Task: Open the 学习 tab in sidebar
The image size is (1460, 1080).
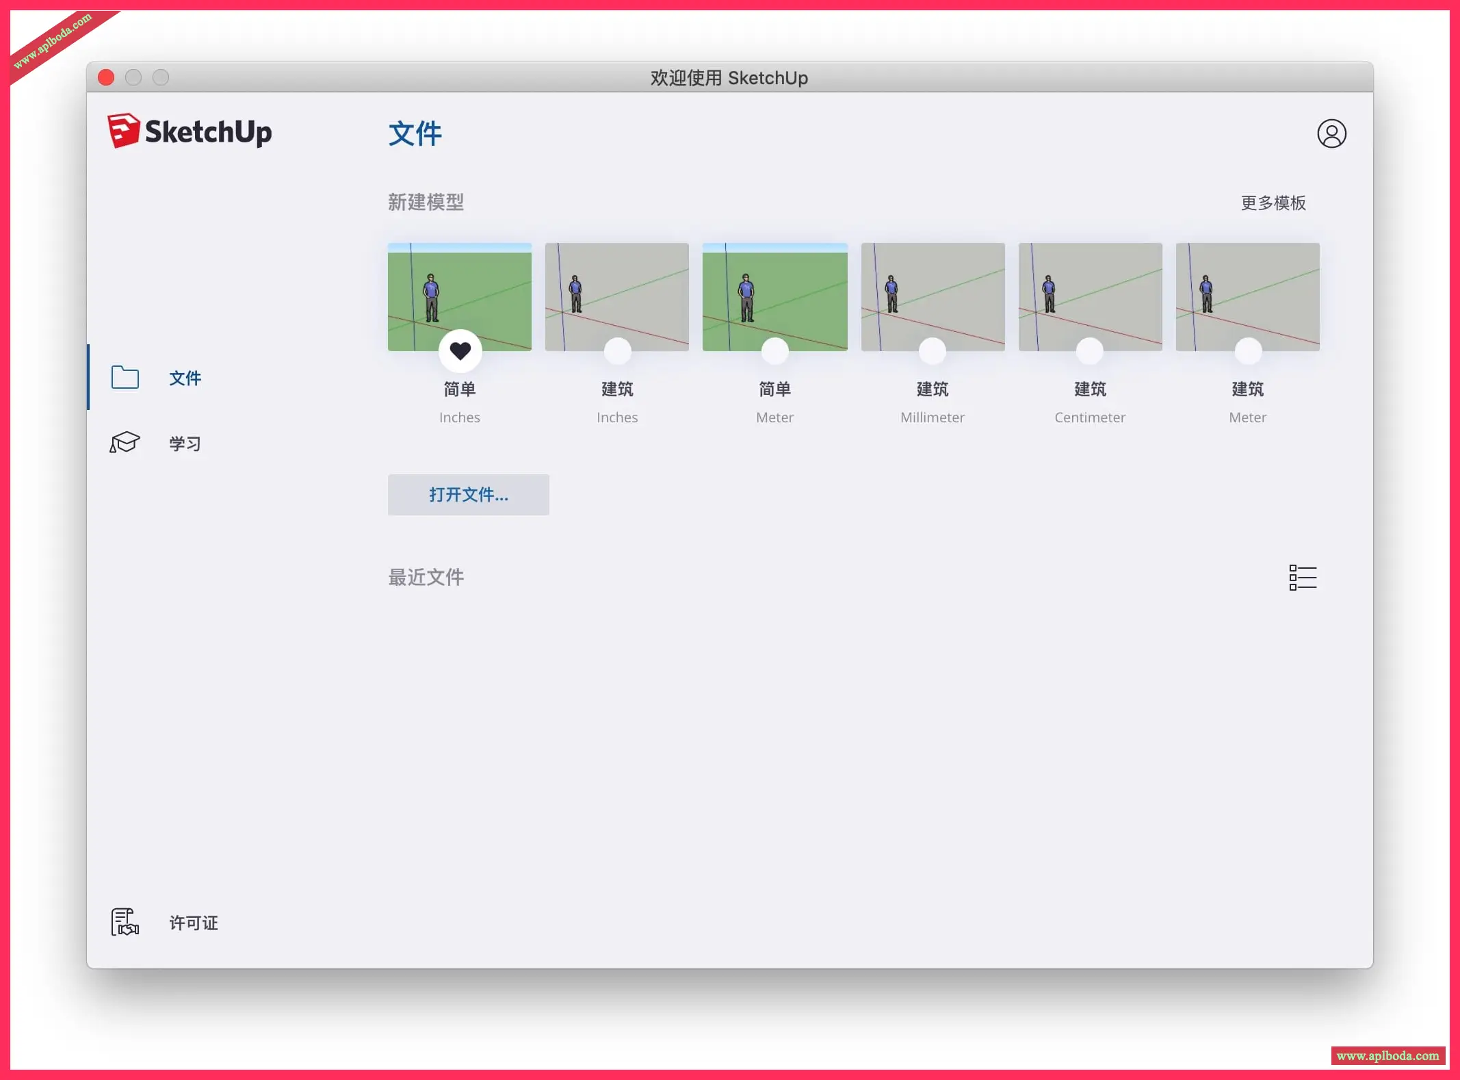Action: click(185, 443)
